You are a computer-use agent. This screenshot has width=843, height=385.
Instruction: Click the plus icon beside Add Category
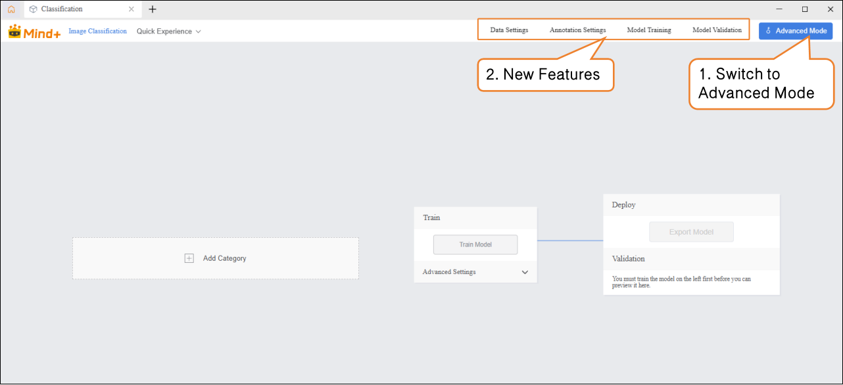point(189,258)
